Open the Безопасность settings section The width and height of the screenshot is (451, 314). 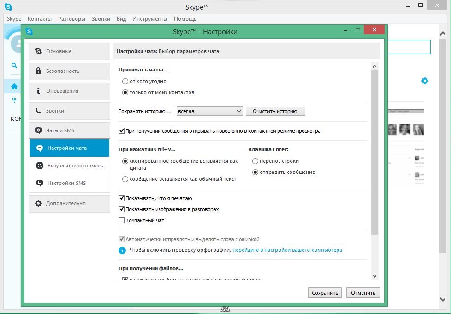click(x=69, y=71)
